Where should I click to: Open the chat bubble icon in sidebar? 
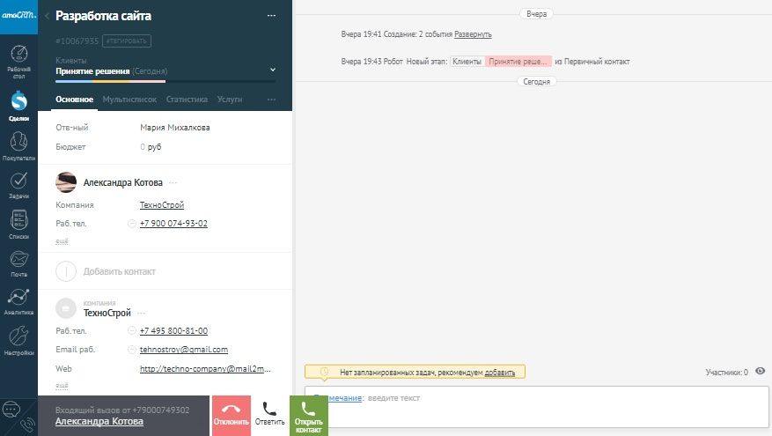(x=11, y=409)
